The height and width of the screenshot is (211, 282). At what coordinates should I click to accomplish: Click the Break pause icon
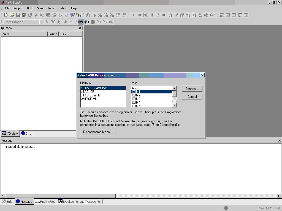[x=152, y=15]
